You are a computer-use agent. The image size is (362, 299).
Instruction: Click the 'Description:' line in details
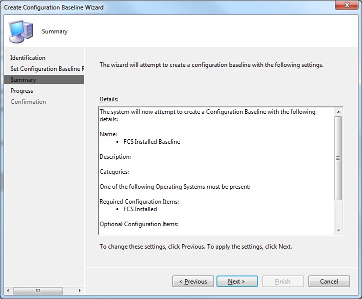click(115, 157)
